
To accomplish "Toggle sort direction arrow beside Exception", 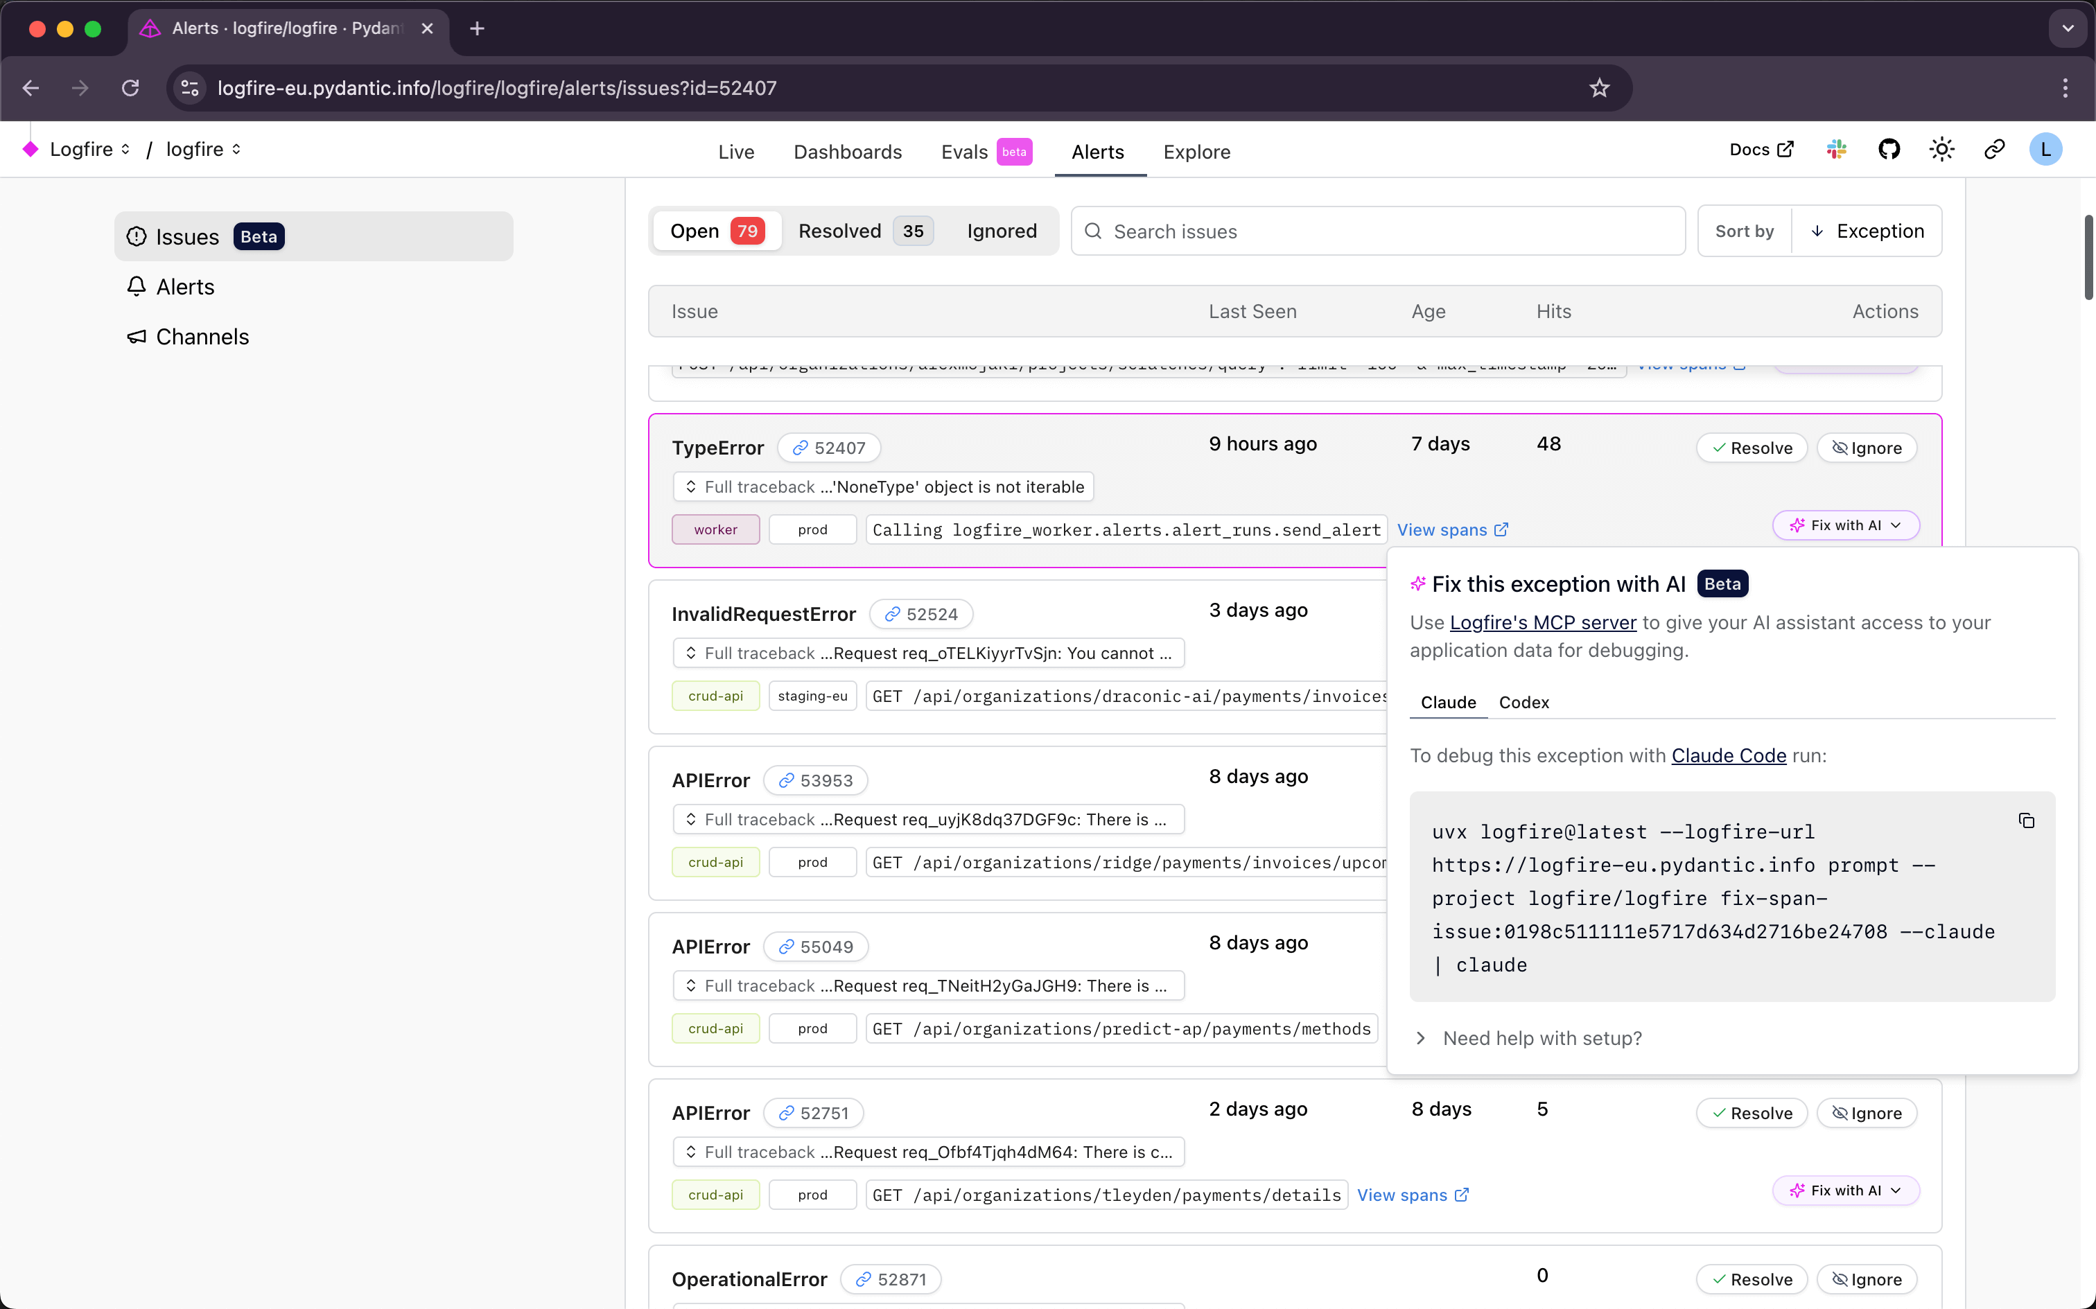I will click(1817, 231).
